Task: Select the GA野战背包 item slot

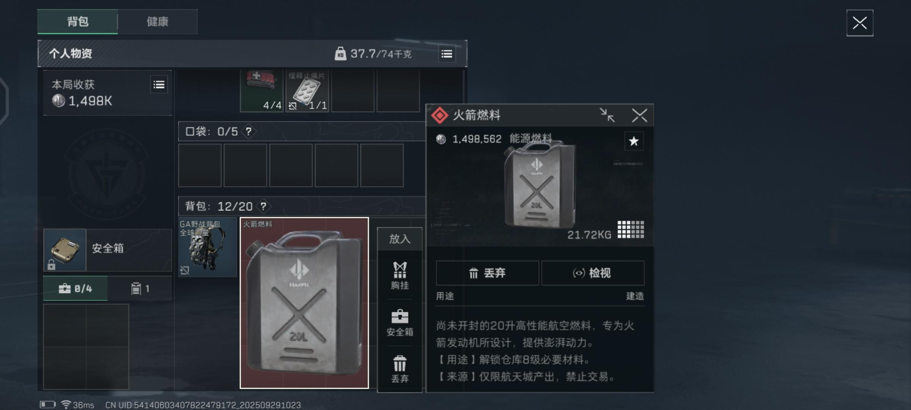Action: tap(207, 247)
